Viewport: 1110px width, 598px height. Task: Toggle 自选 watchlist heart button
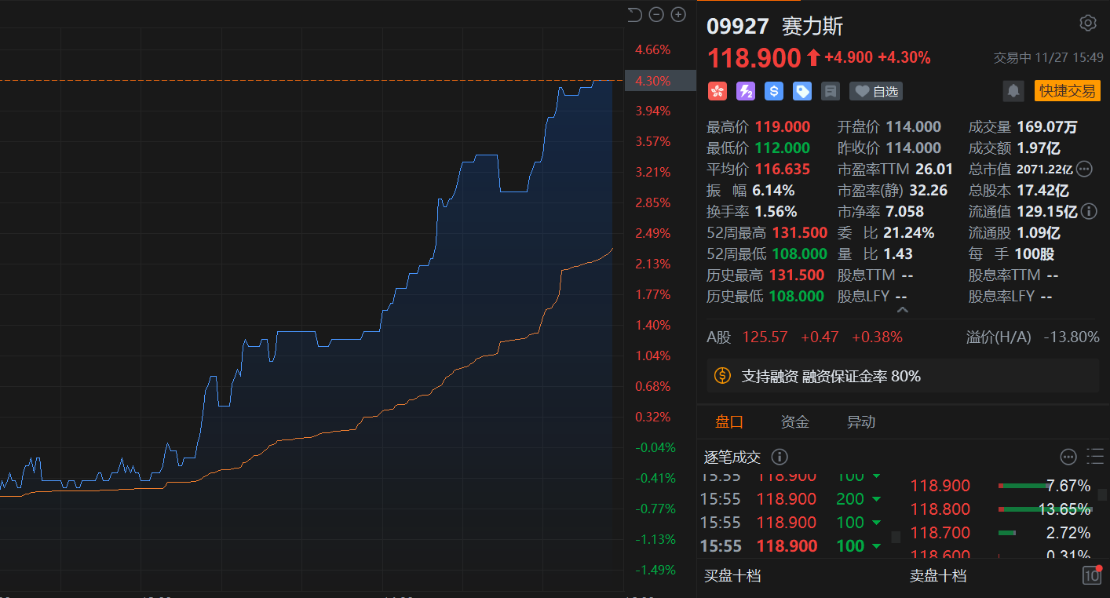(x=876, y=92)
